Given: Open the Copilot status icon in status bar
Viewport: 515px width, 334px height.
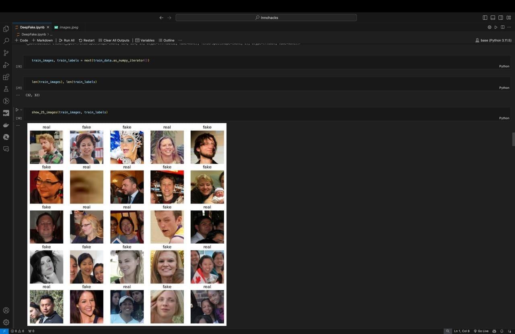Looking at the screenshot, I should 494,331.
